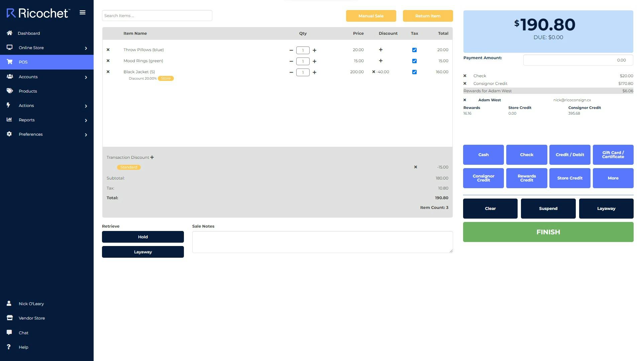
Task: Open Products in the sidebar menu
Action: click(28, 91)
